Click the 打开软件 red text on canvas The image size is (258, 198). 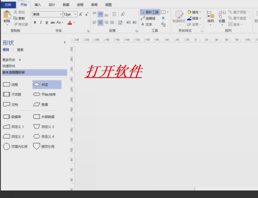tap(114, 71)
